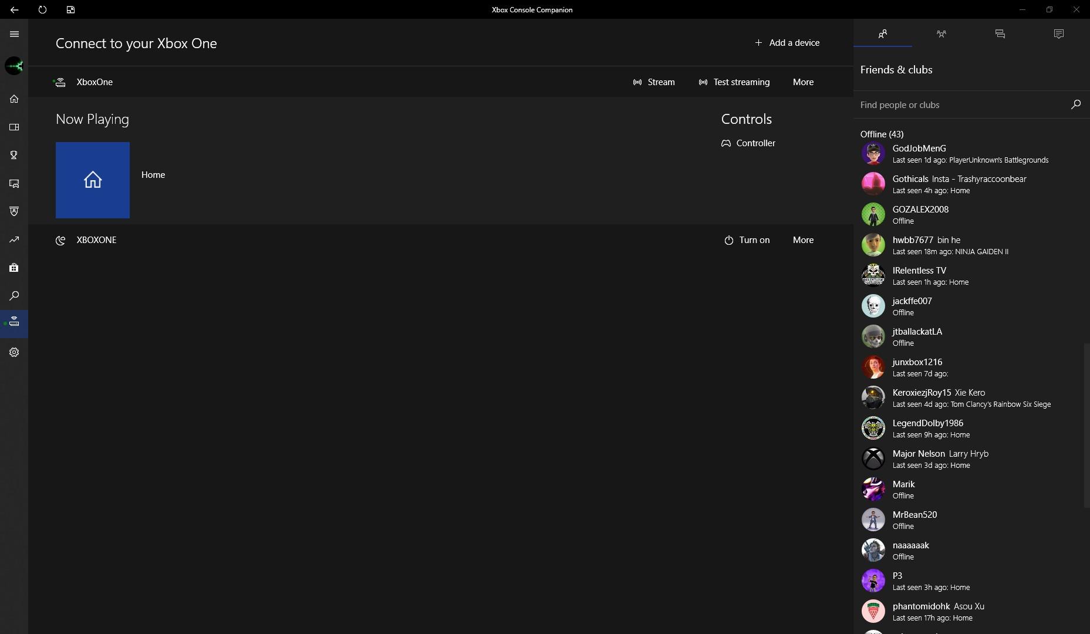Switch to the Parties tab
Viewport: 1090px width, 634px height.
[941, 34]
